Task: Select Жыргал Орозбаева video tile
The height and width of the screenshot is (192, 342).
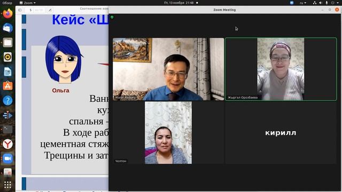Action: pos(281,69)
